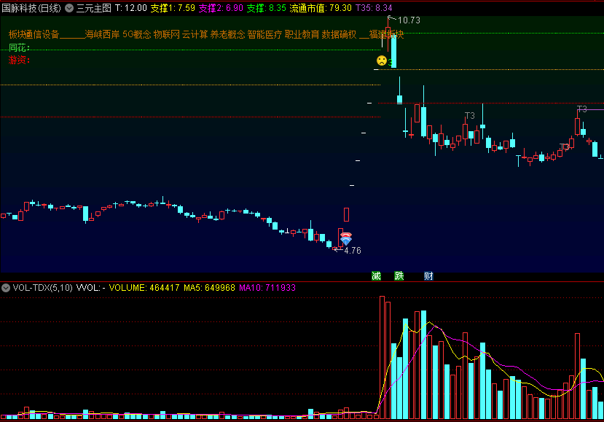Screen dimensions: 604x422
Task: Click the 板块通信设备 sector label
Action: (34, 35)
